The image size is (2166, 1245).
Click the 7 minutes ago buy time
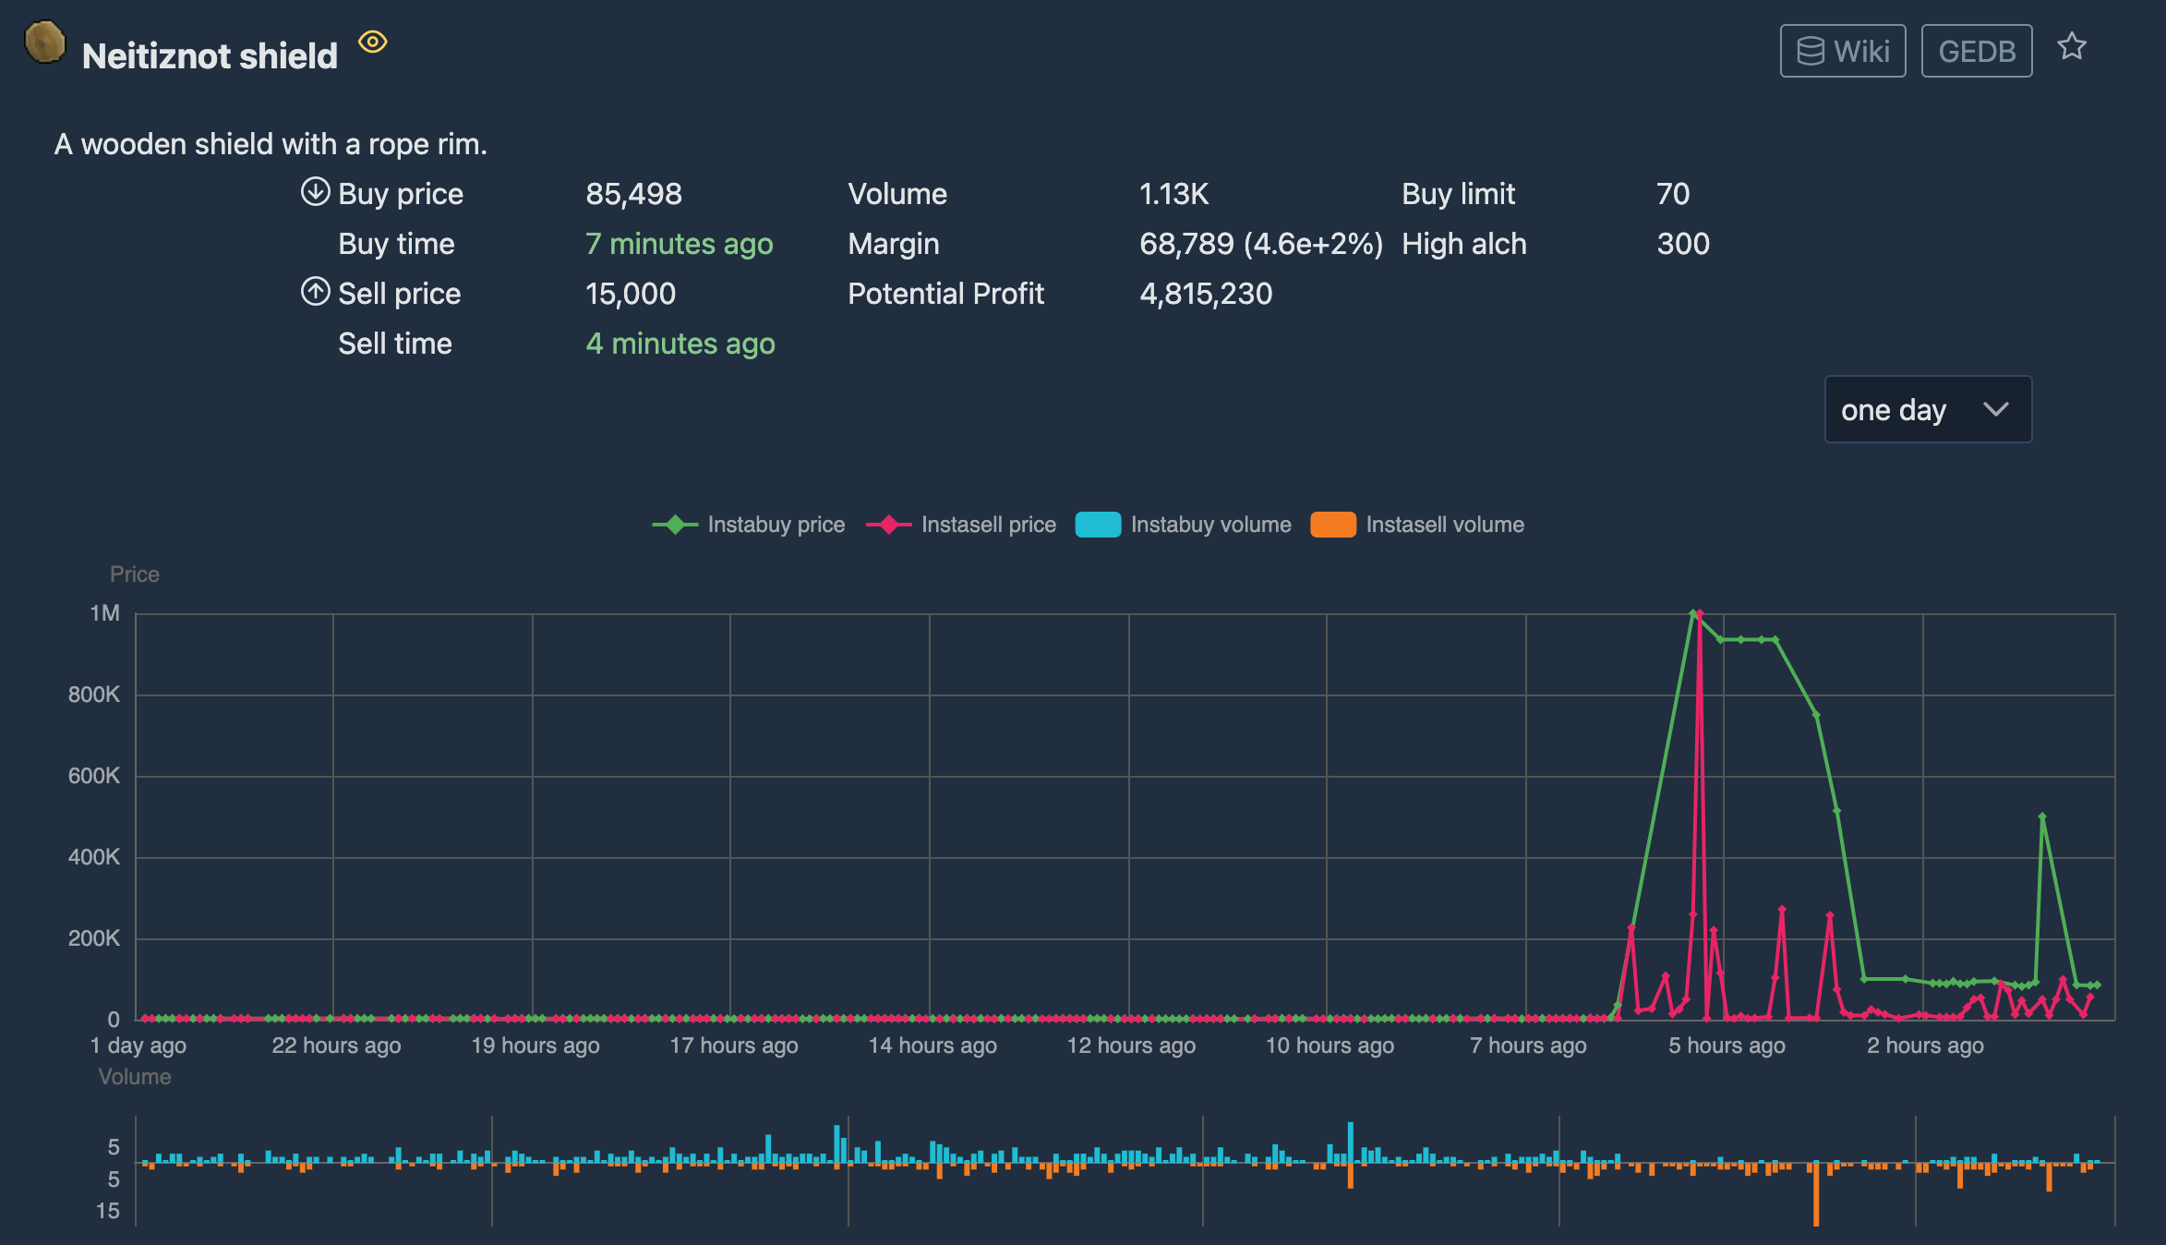(x=679, y=244)
